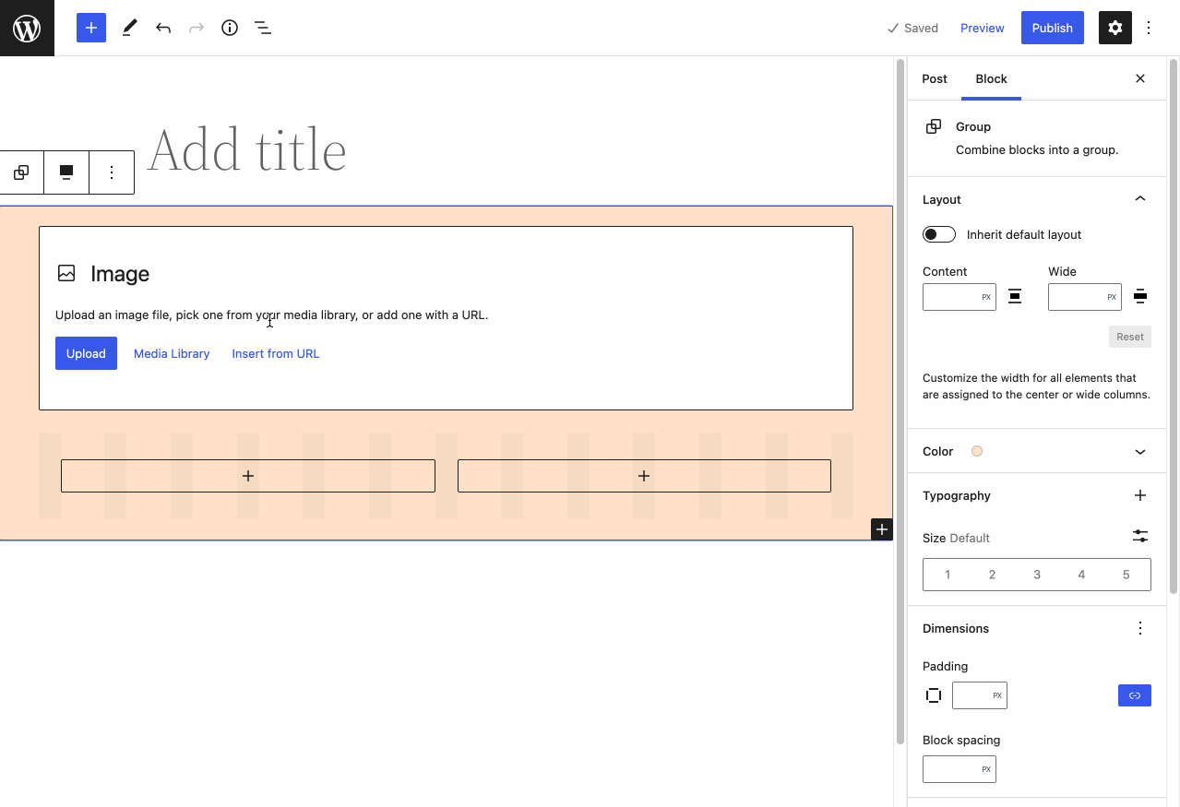Select the editing tools pencil icon

click(x=128, y=28)
